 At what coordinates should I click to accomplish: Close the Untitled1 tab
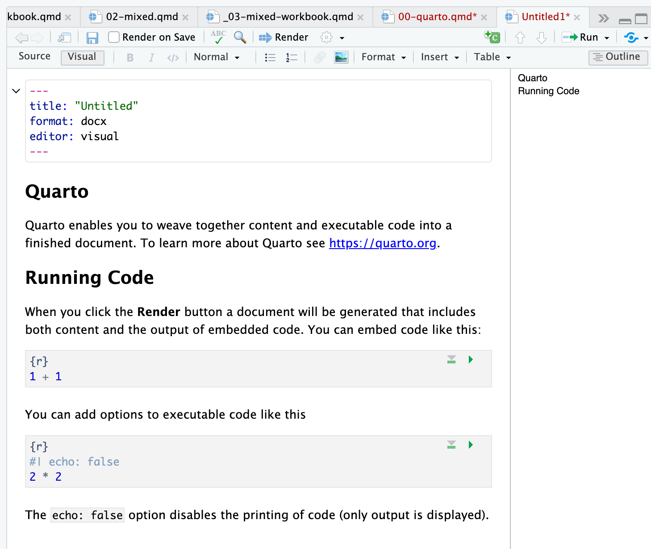[x=577, y=17]
